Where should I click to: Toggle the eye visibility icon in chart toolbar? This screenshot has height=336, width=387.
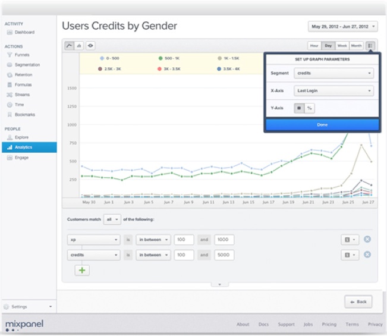point(90,46)
